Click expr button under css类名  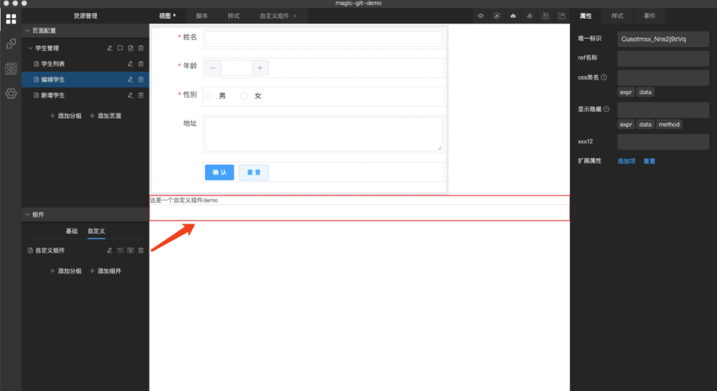coord(626,92)
